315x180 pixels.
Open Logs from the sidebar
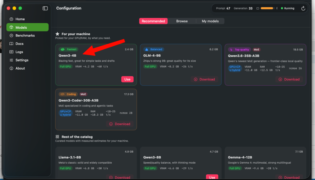[x=27, y=52]
